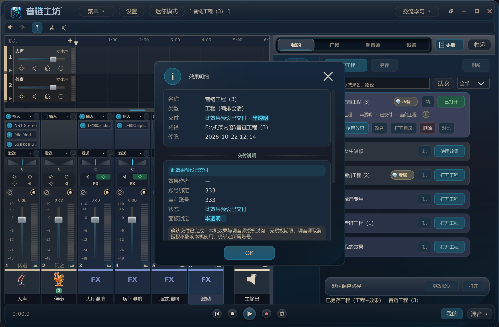The height and width of the screenshot is (327, 499).
Task: Confirm the dialog with OK
Action: 249,253
